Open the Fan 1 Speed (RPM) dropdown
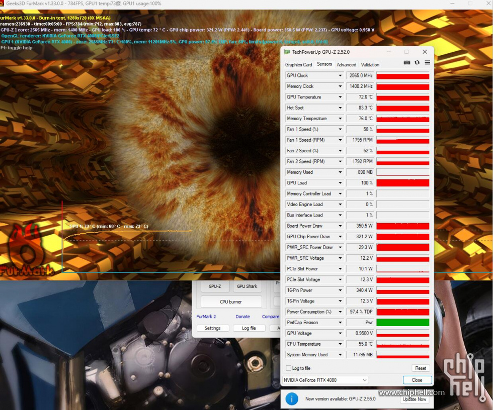Viewport: 493px width, 410px height. pyautogui.click(x=340, y=140)
